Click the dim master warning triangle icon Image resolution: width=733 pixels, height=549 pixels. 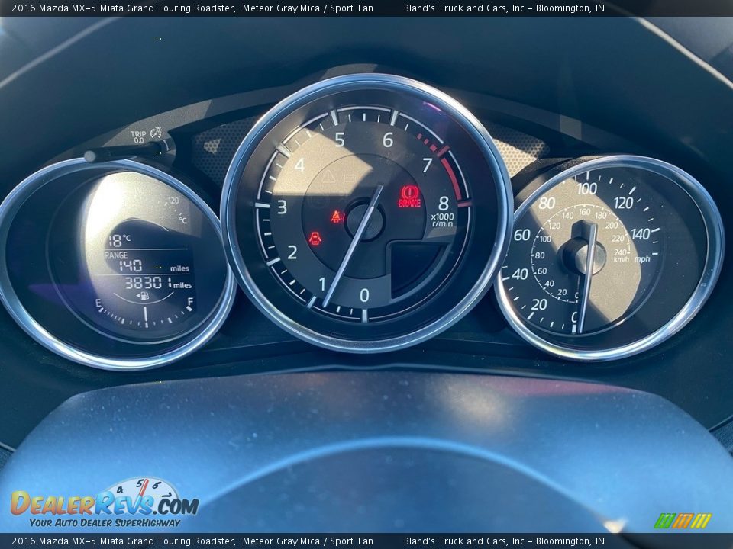(328, 176)
